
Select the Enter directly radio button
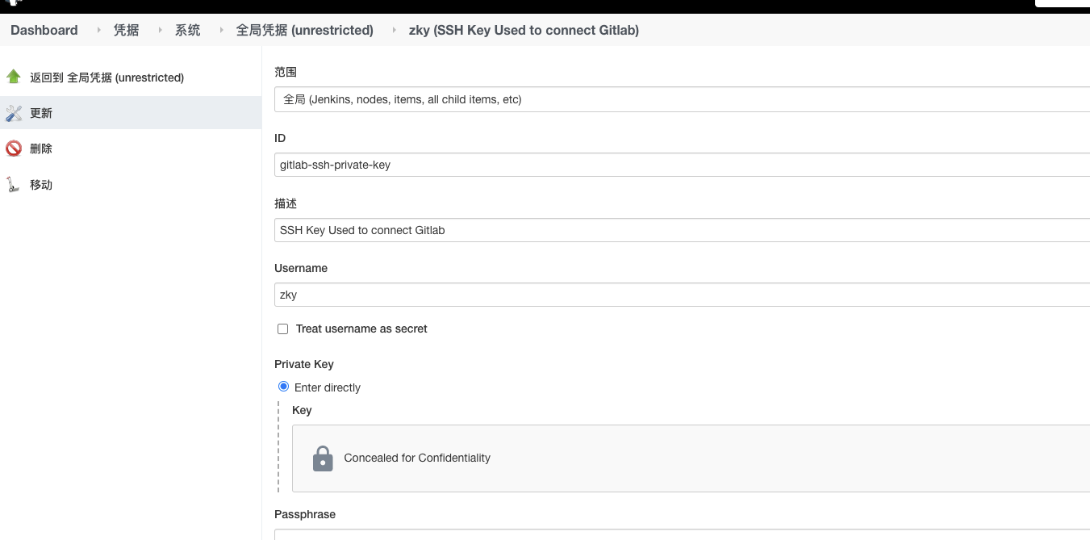click(x=283, y=387)
